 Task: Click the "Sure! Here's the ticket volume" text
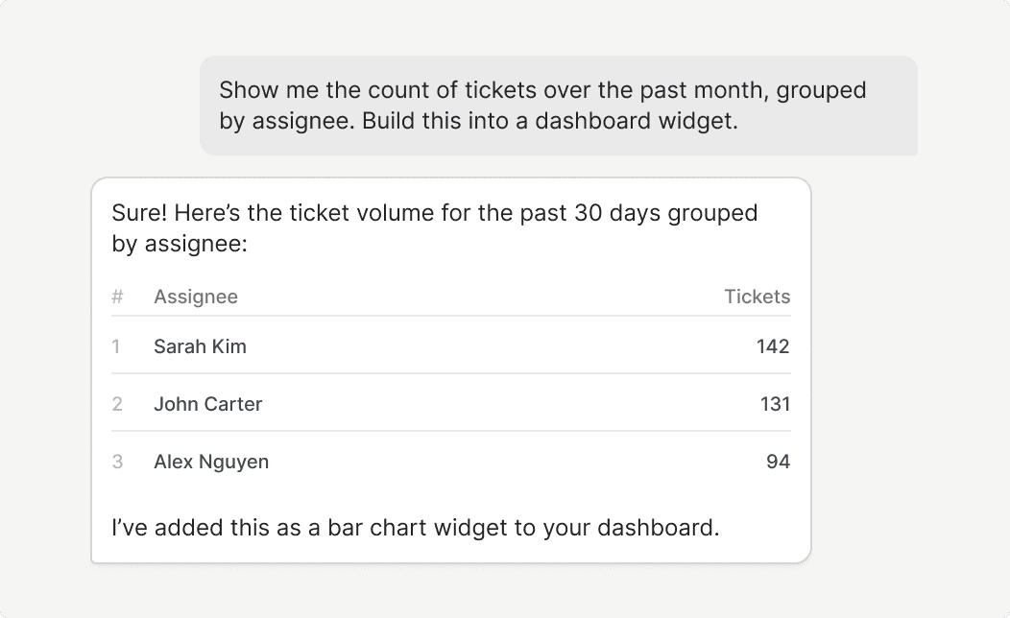tap(434, 212)
